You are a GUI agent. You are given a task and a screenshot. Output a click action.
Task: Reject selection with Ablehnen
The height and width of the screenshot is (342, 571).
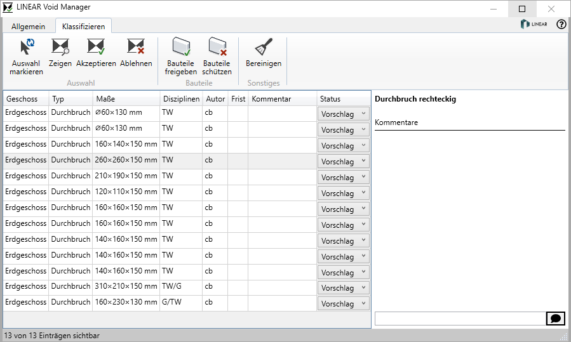click(136, 53)
